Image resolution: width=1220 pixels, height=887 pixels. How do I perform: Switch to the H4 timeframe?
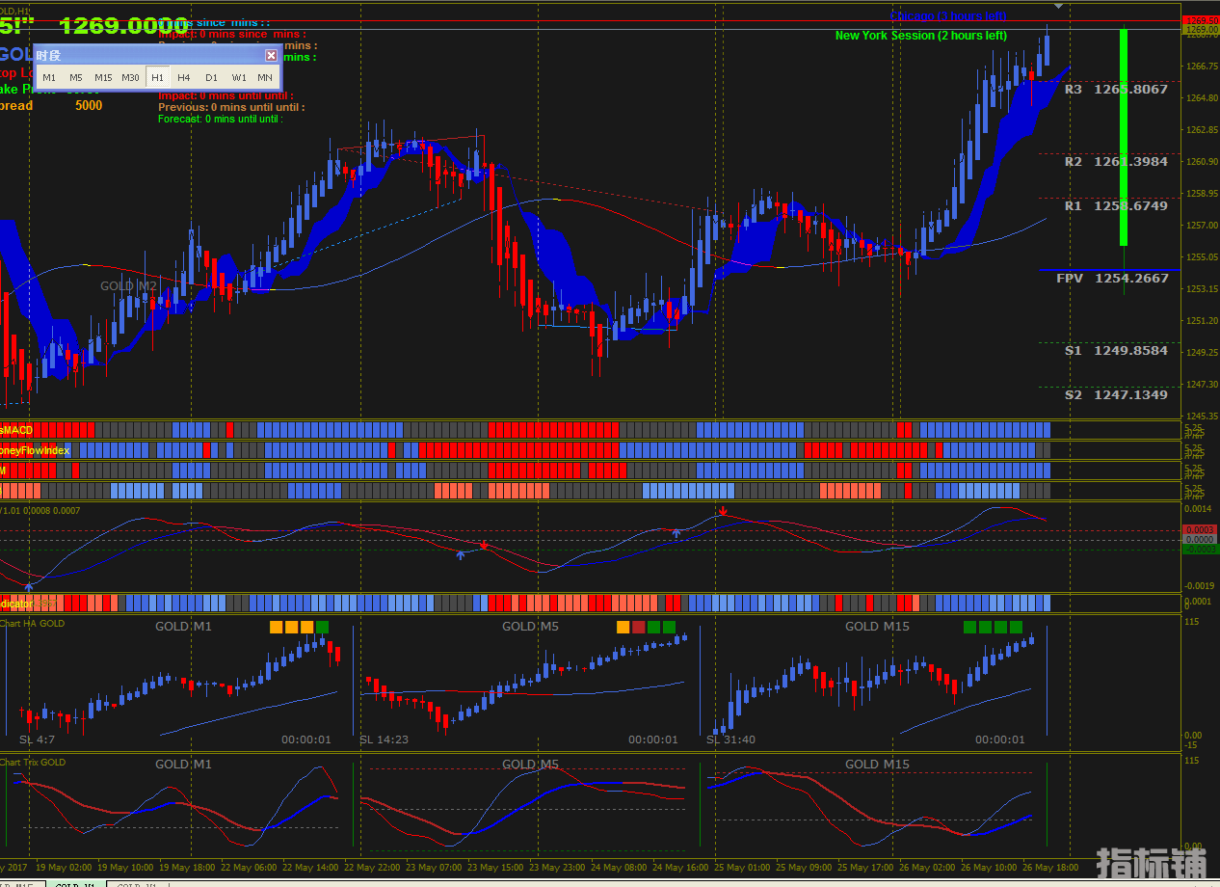184,78
